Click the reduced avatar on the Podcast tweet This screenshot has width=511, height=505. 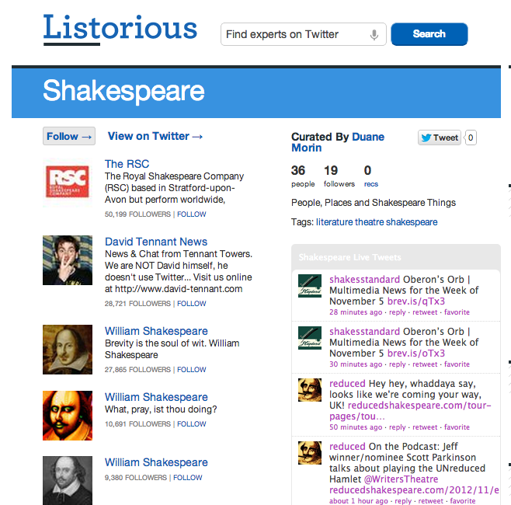coord(310,453)
